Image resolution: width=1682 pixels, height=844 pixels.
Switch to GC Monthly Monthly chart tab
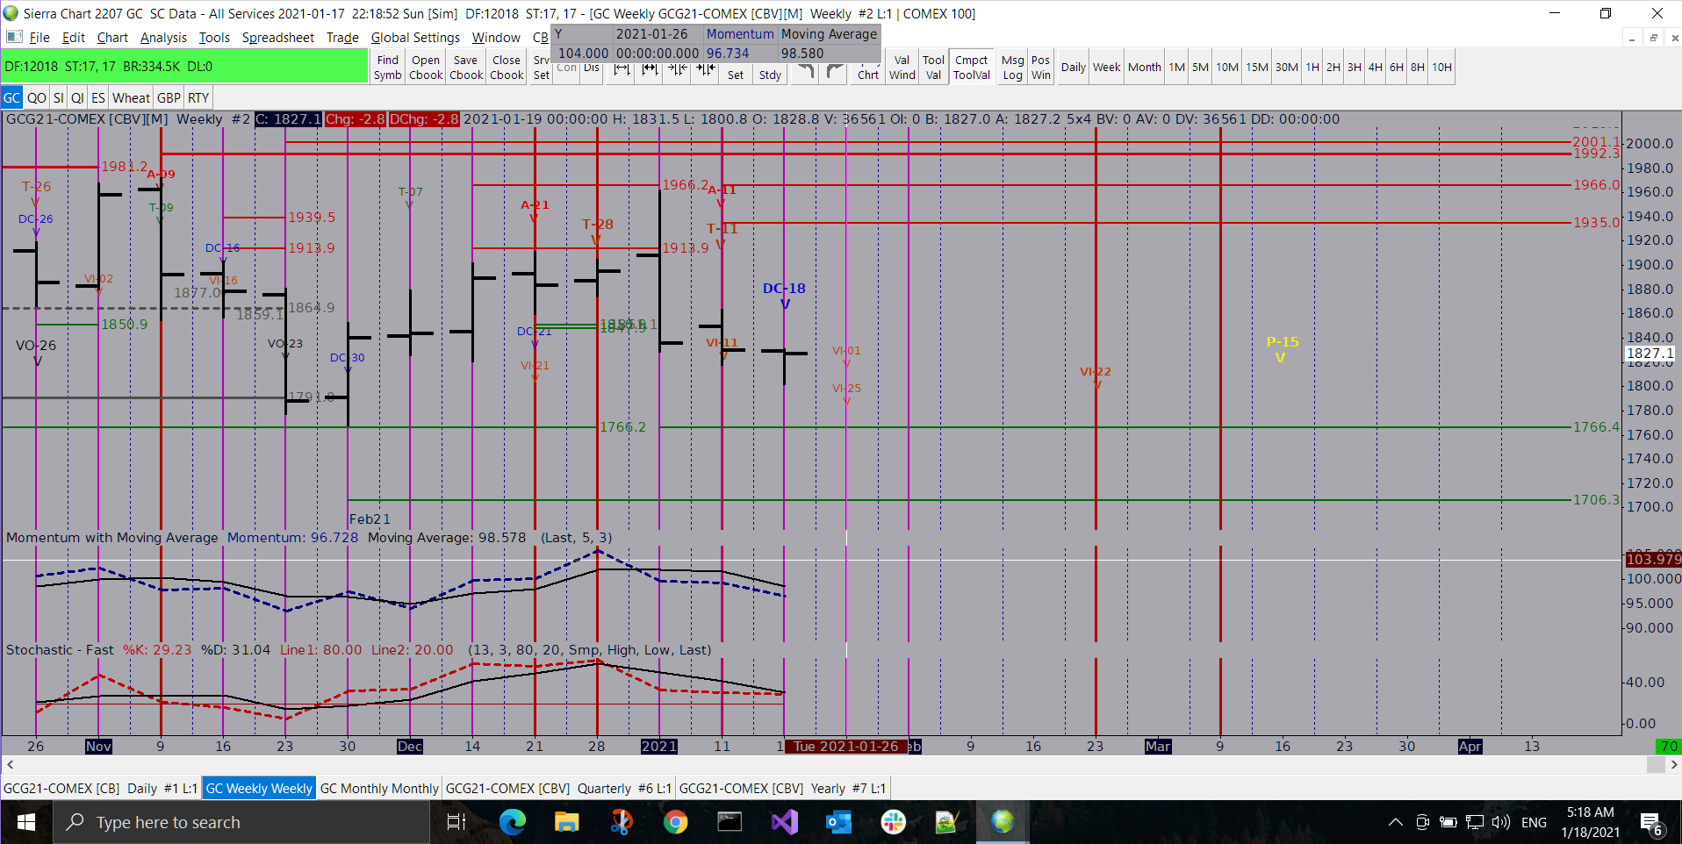coord(379,788)
